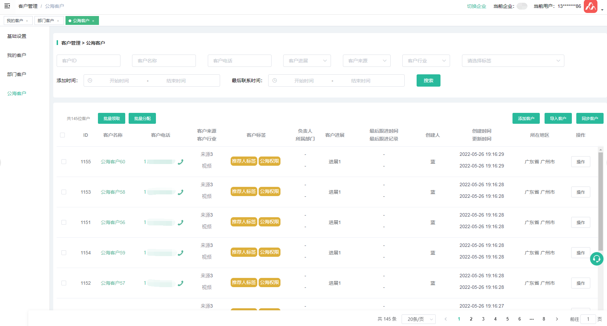
Task: Select the checkbox for customer 1155
Action: (x=64, y=162)
